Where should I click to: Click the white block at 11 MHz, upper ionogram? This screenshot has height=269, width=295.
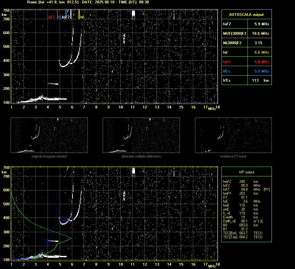[133, 13]
